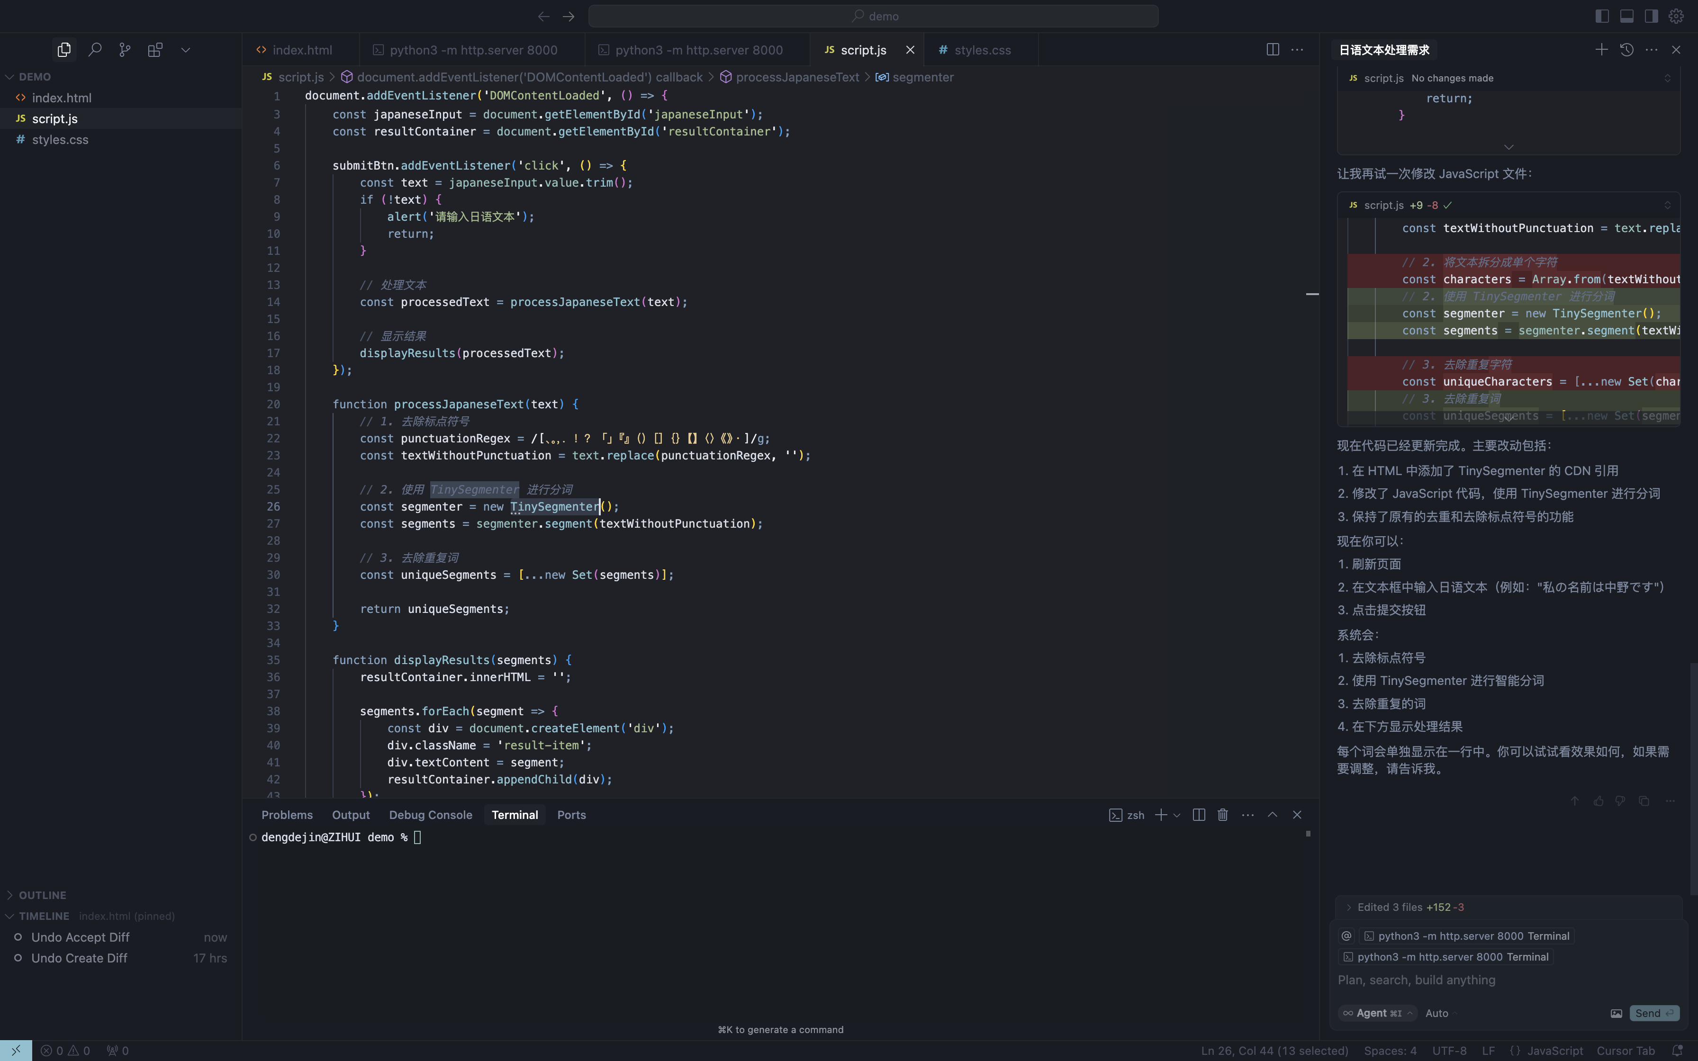Open chat history in AI panel
The width and height of the screenshot is (1698, 1061).
tap(1626, 50)
